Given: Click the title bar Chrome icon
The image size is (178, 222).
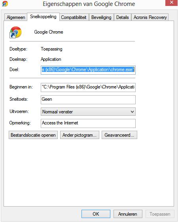Looking at the screenshot, I should point(5,4).
